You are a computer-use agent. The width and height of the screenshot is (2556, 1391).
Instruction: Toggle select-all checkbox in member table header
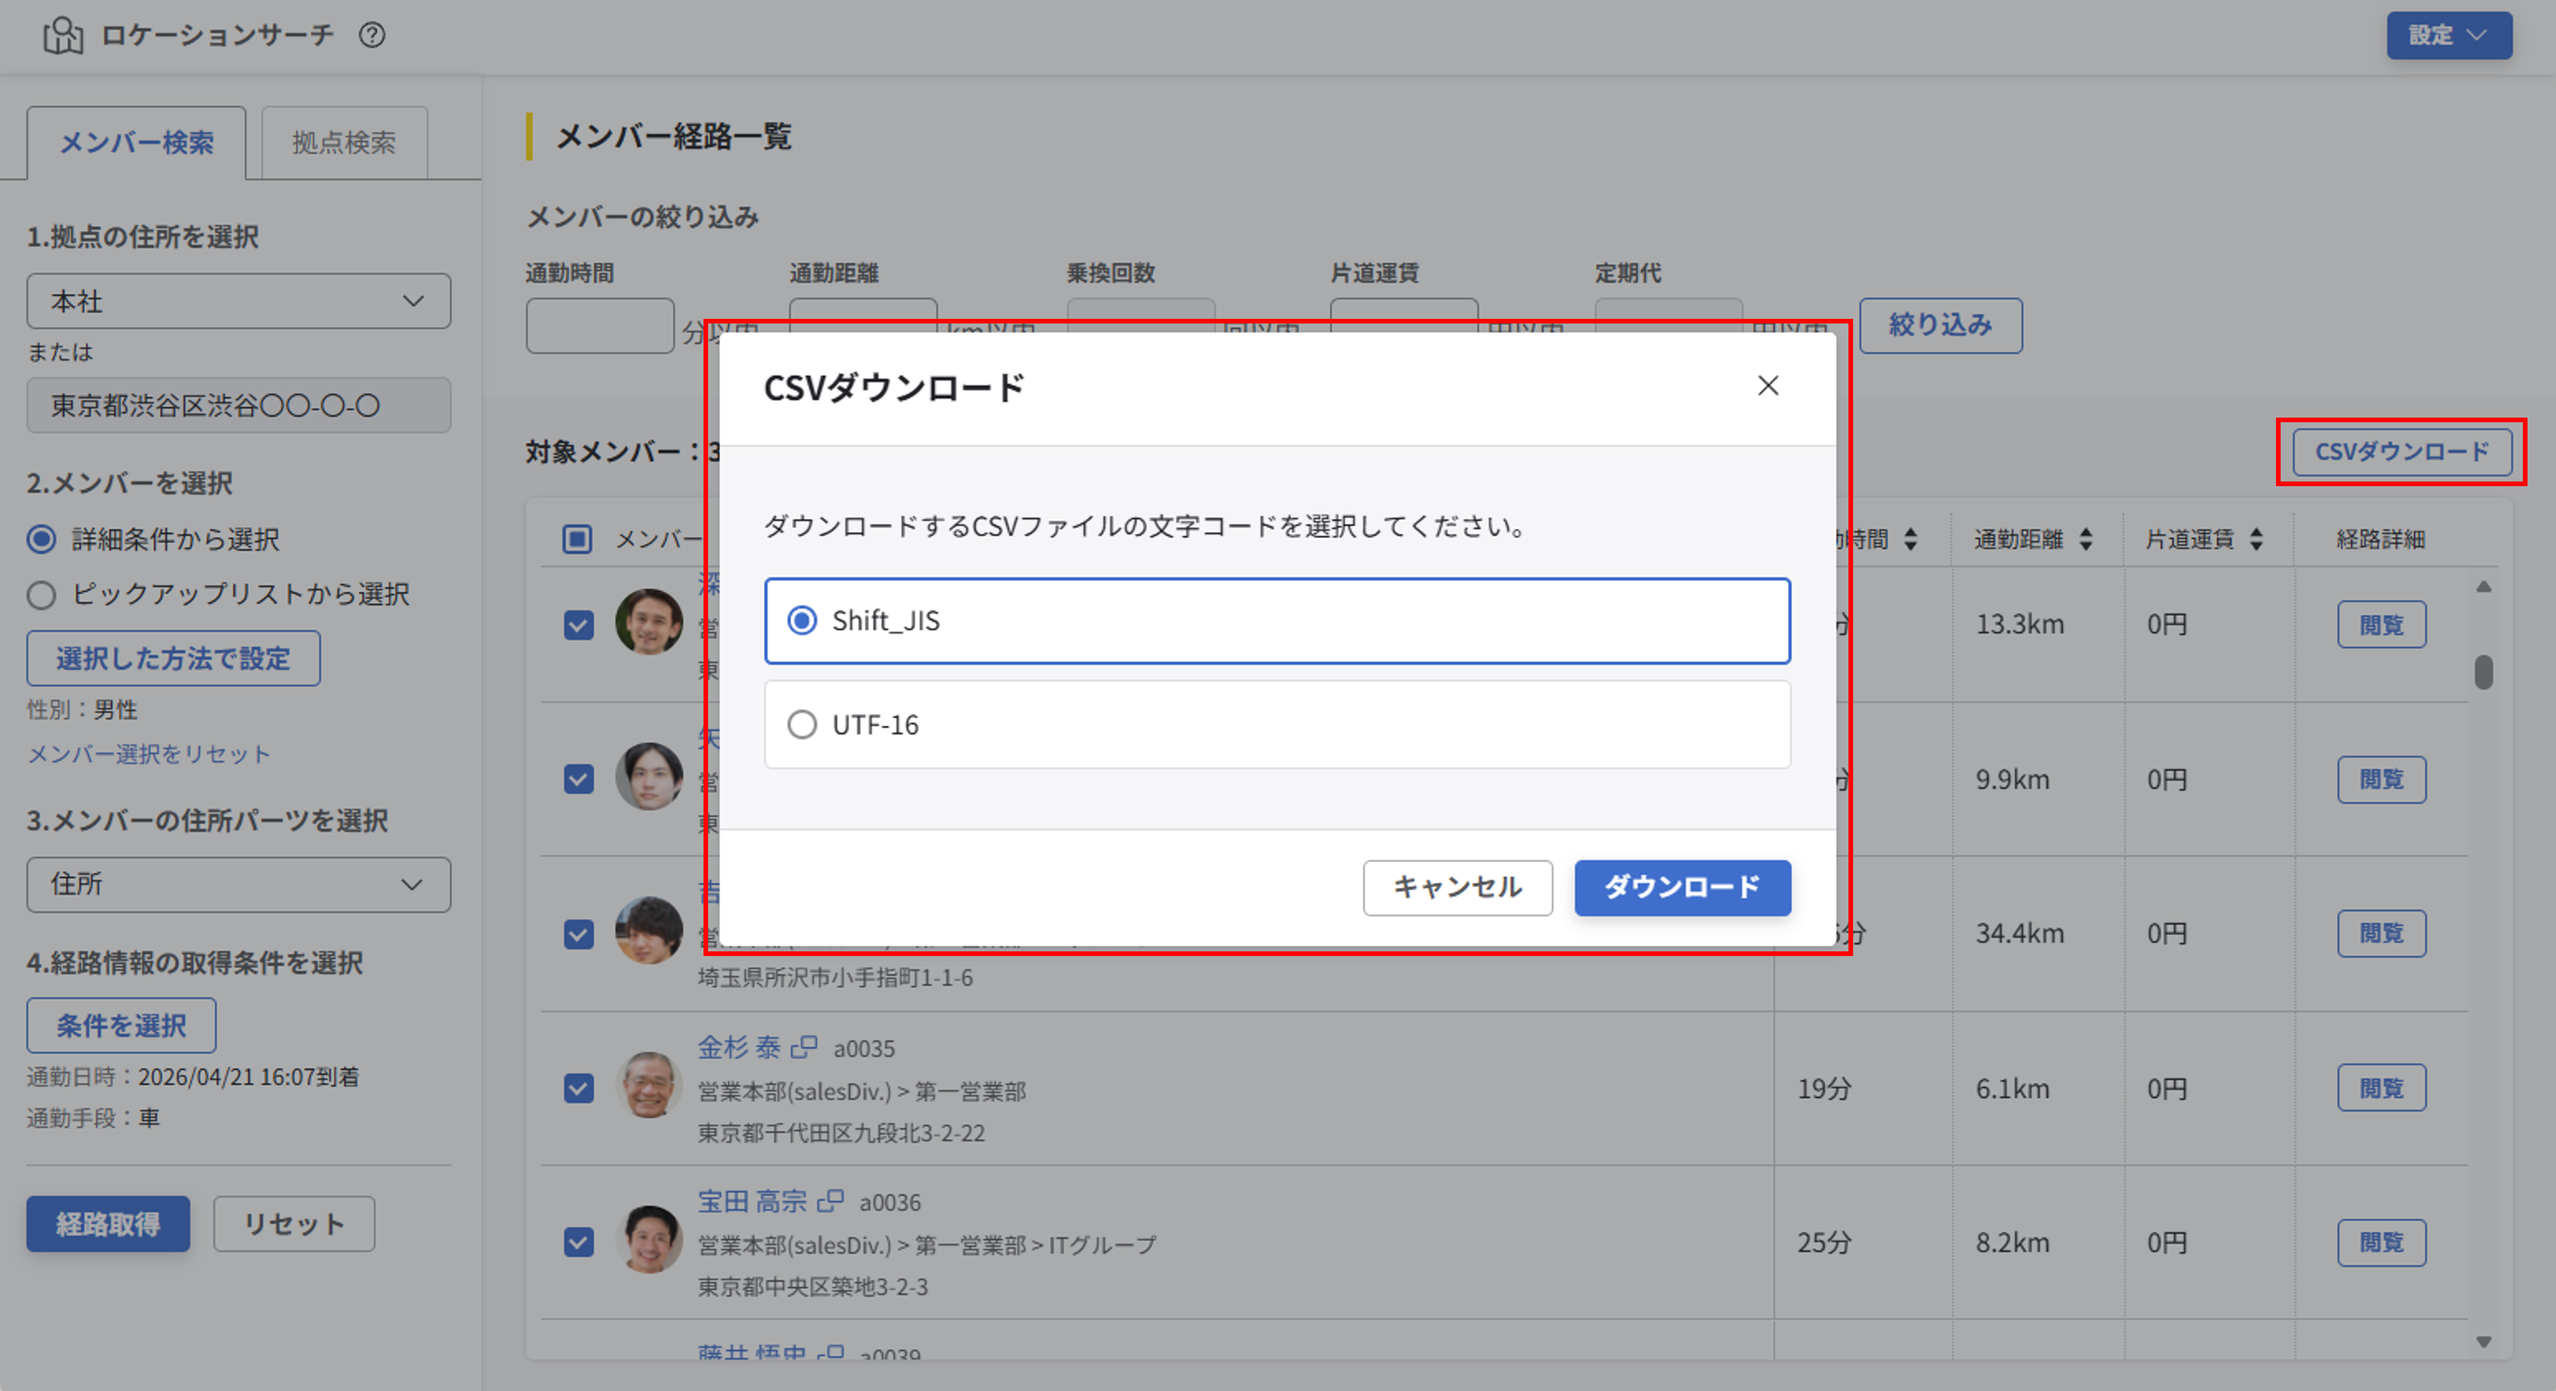577,539
